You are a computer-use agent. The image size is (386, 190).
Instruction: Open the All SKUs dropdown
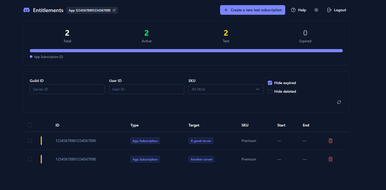[226, 89]
